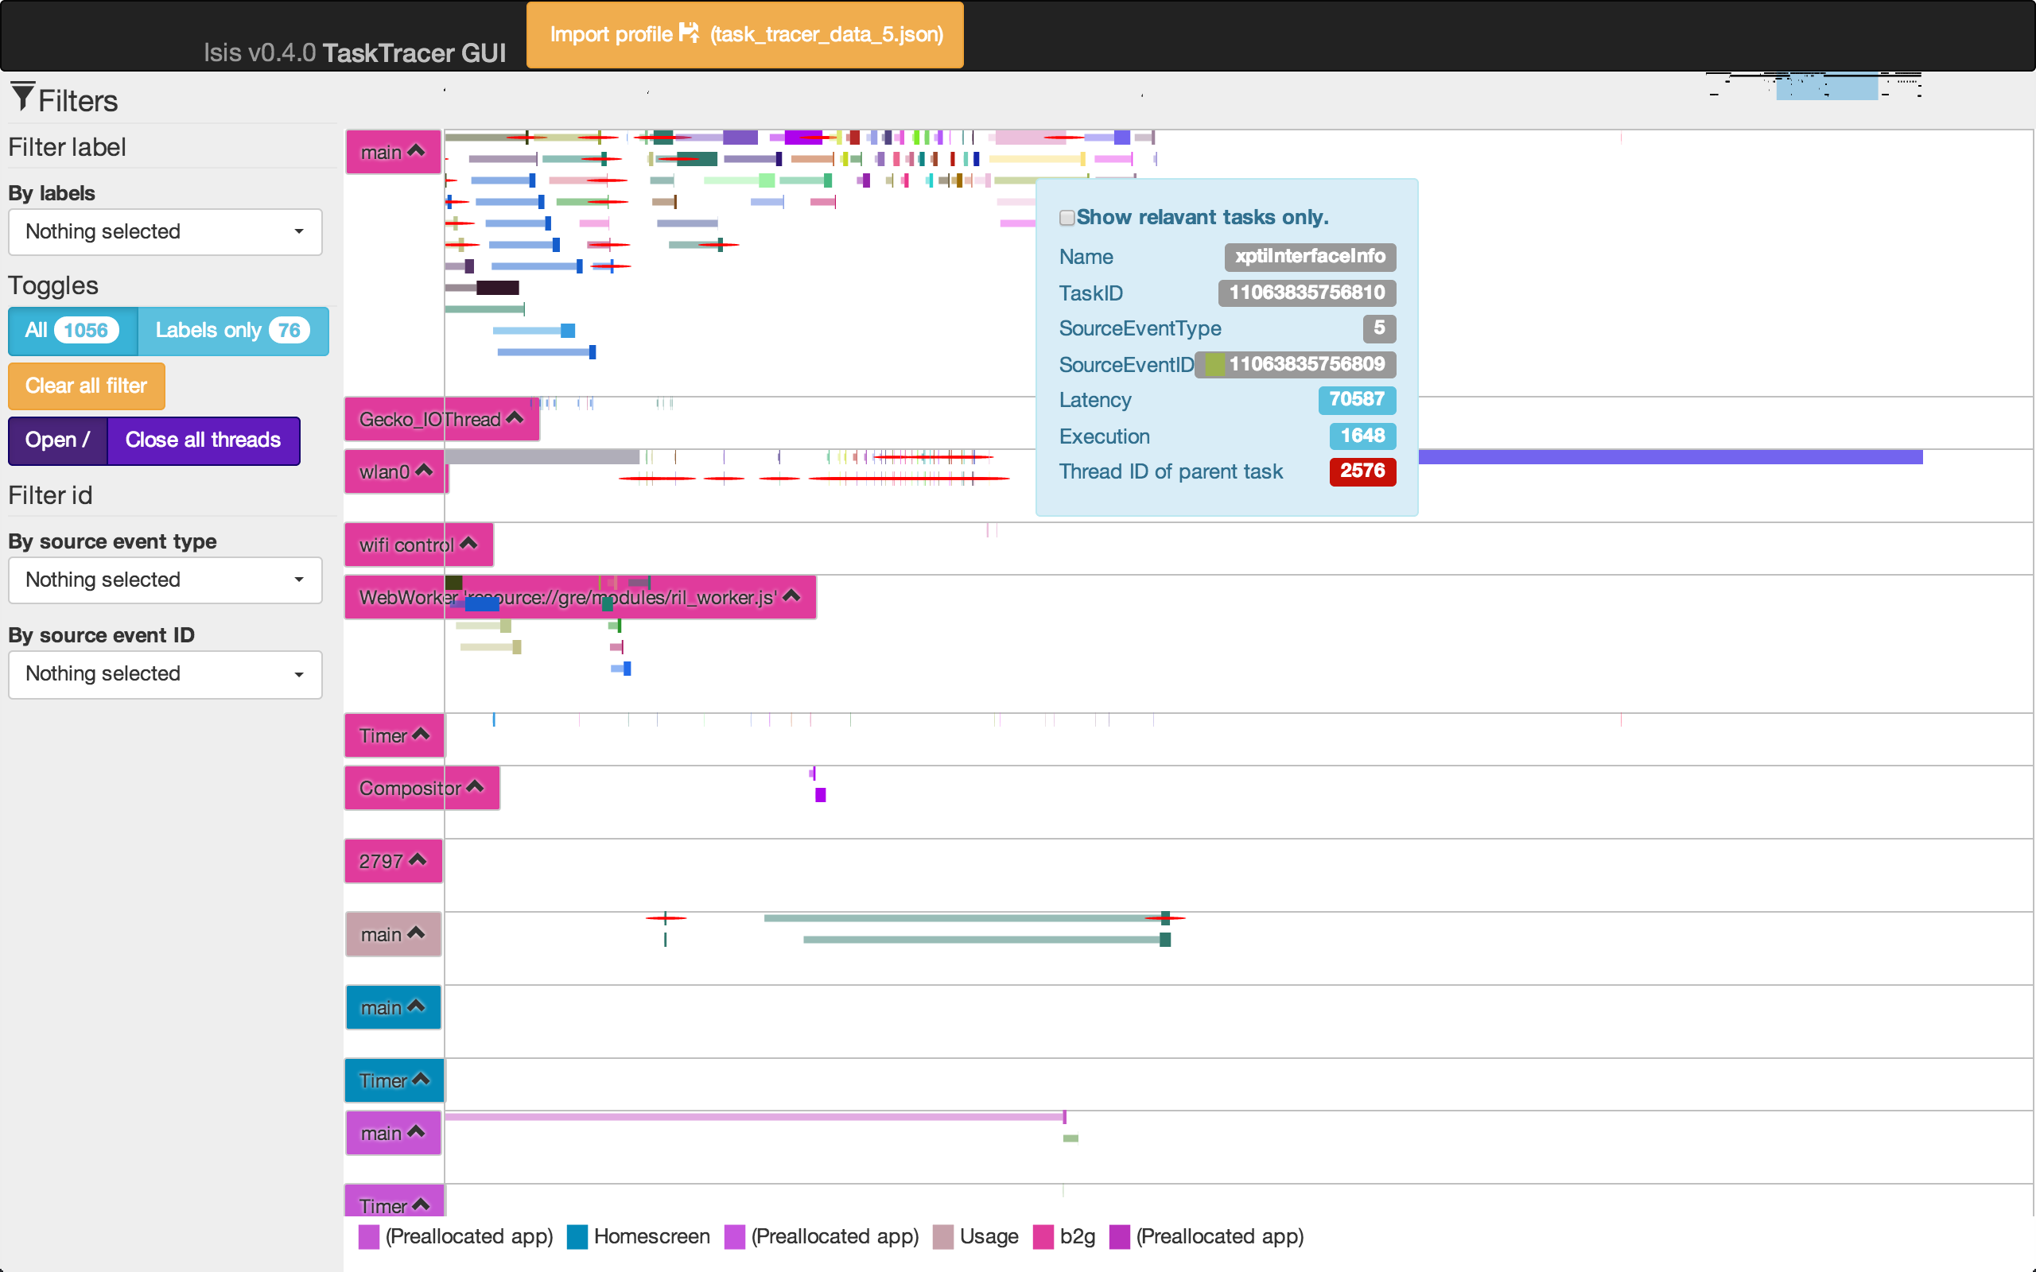Click the long purple wlan0 task bar
The height and width of the screenshot is (1272, 2036).
(1670, 457)
